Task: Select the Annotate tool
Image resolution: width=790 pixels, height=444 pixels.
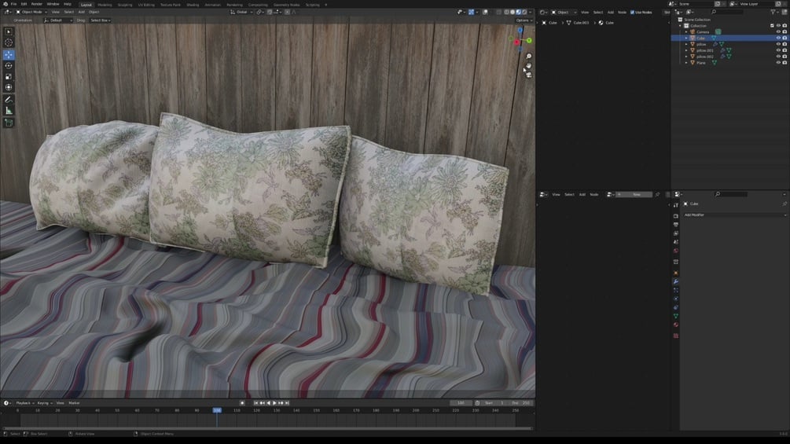Action: [x=9, y=100]
